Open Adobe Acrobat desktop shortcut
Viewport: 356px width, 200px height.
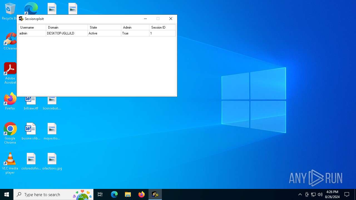click(x=10, y=73)
